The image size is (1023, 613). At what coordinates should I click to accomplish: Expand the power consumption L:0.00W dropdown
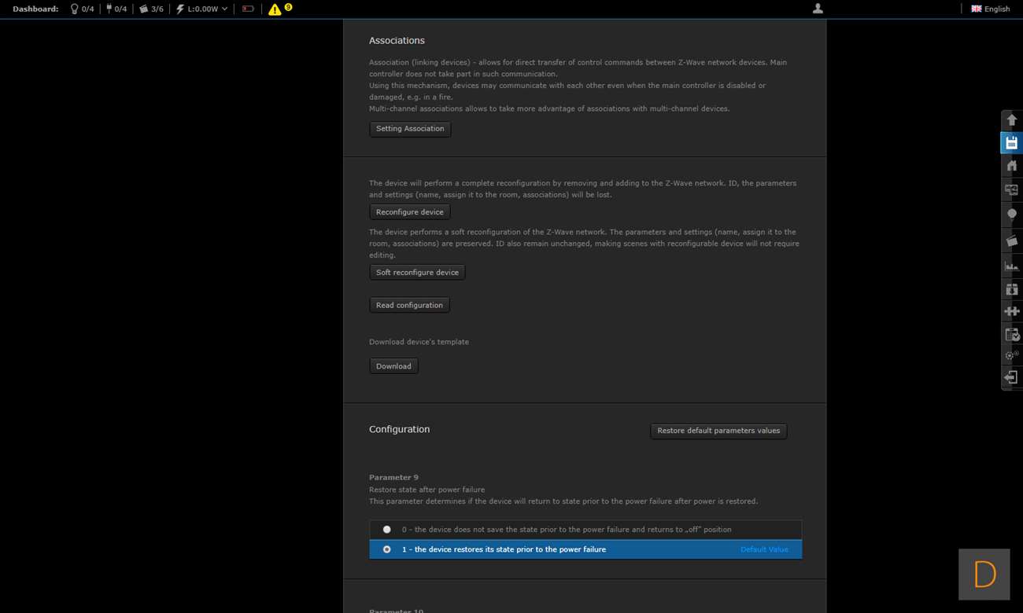pyautogui.click(x=202, y=9)
